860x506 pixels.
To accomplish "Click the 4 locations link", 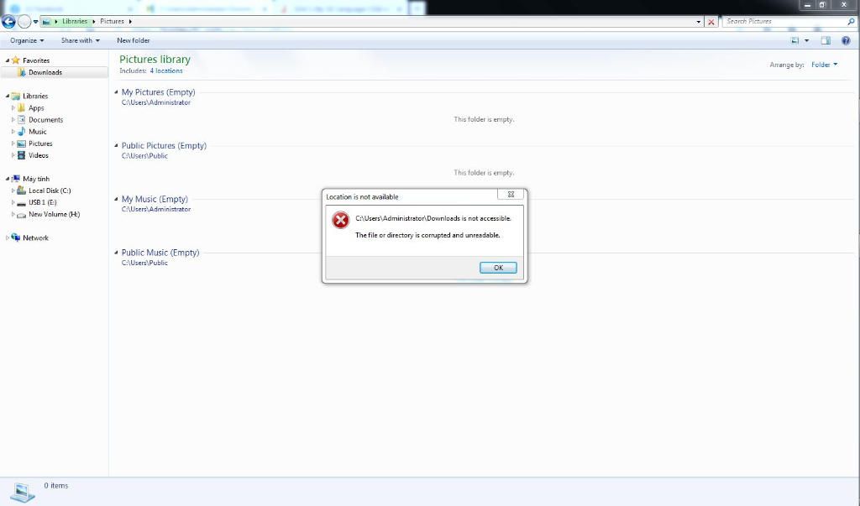I will pos(166,70).
